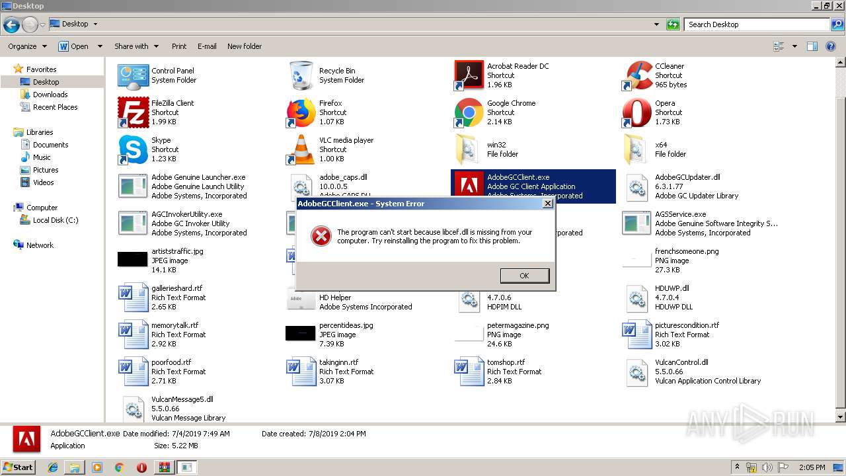Select the AGSService.exe icon
846x476 pixels.
[x=636, y=223]
